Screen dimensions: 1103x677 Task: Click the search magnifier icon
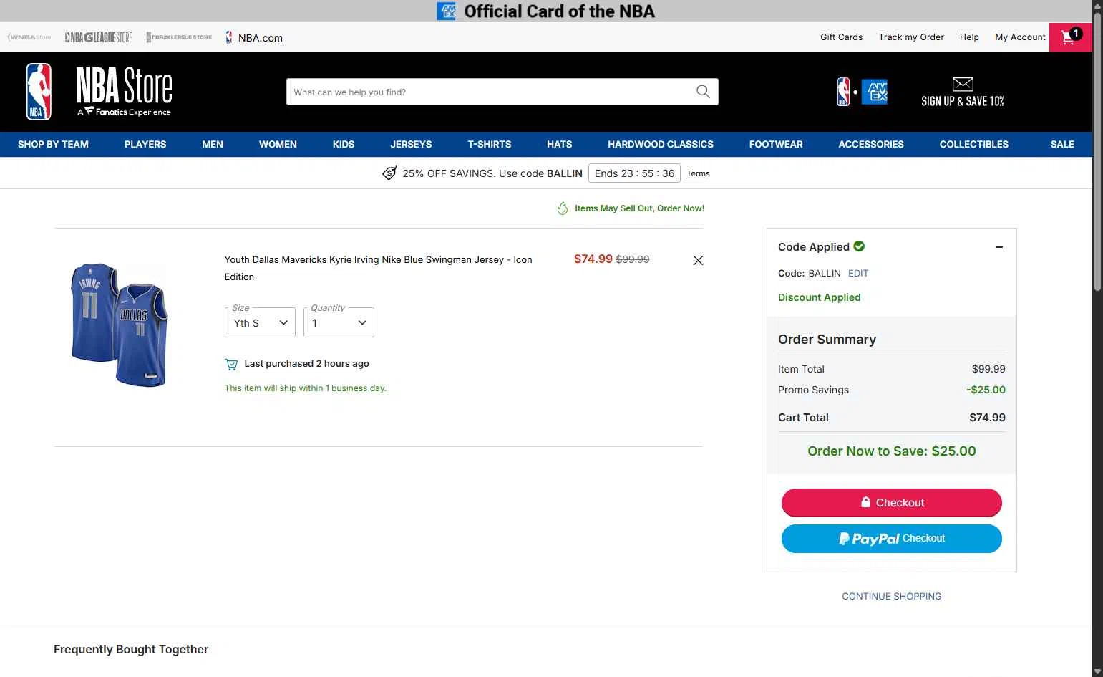[703, 92]
